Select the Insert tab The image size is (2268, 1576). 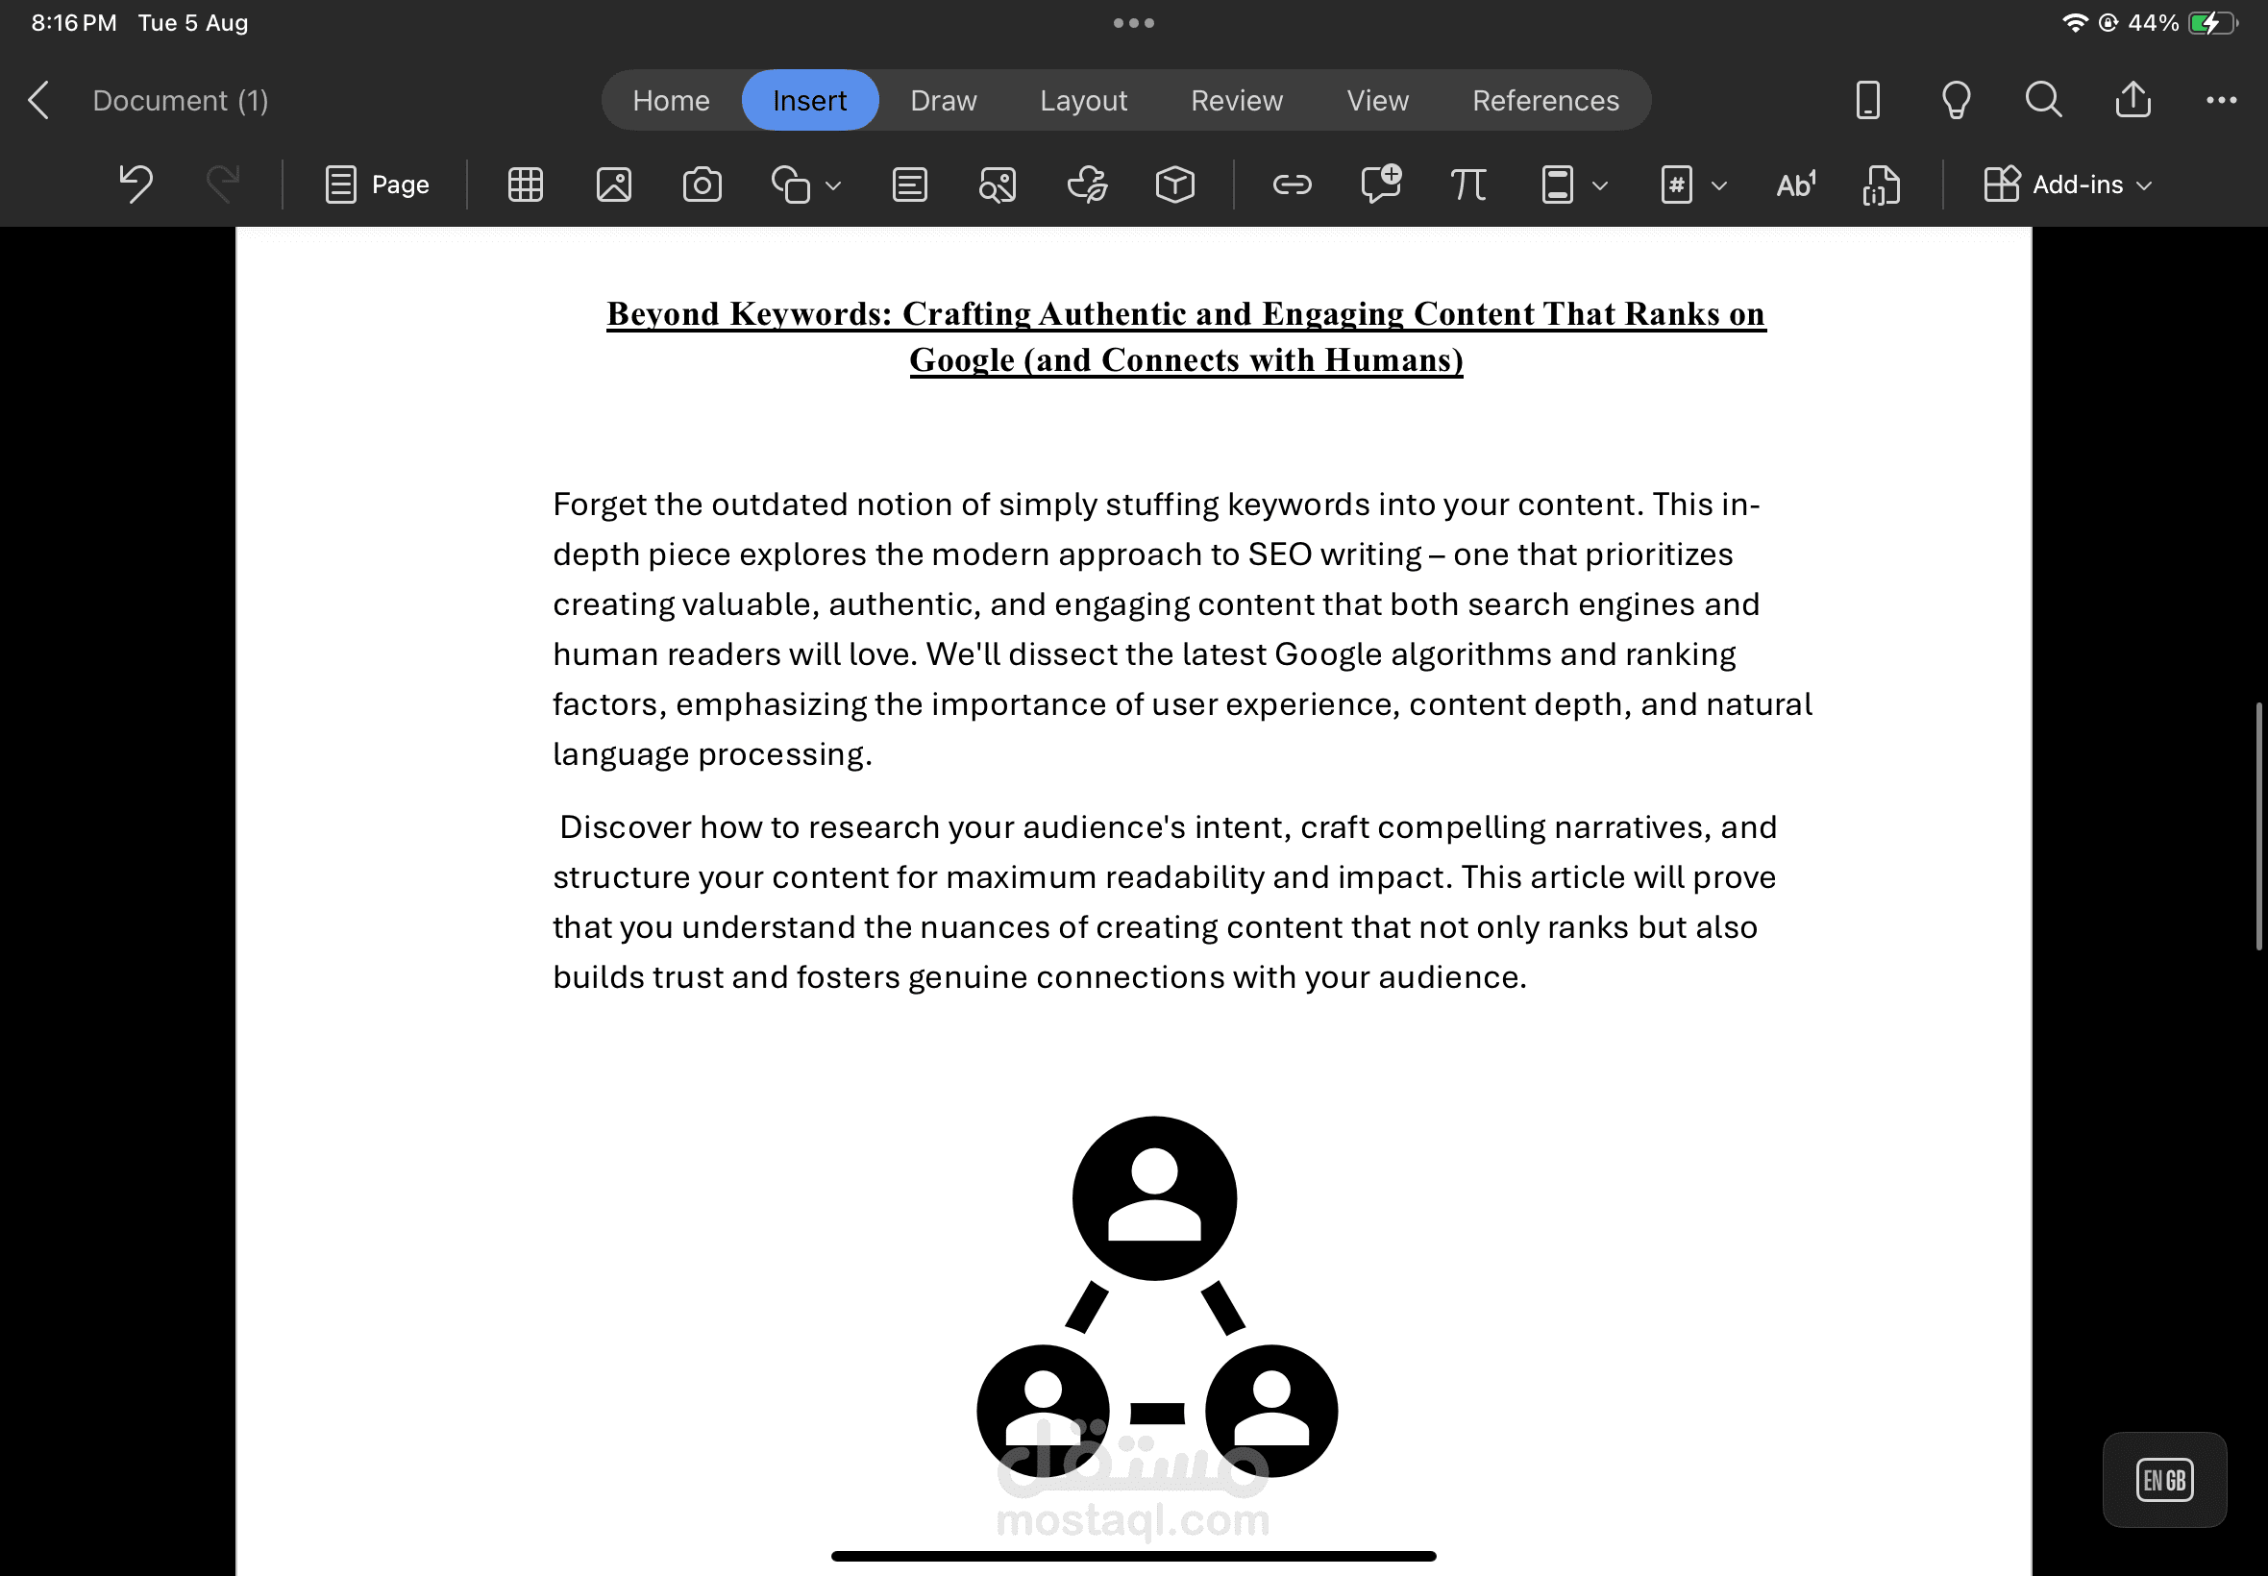pyautogui.click(x=809, y=101)
